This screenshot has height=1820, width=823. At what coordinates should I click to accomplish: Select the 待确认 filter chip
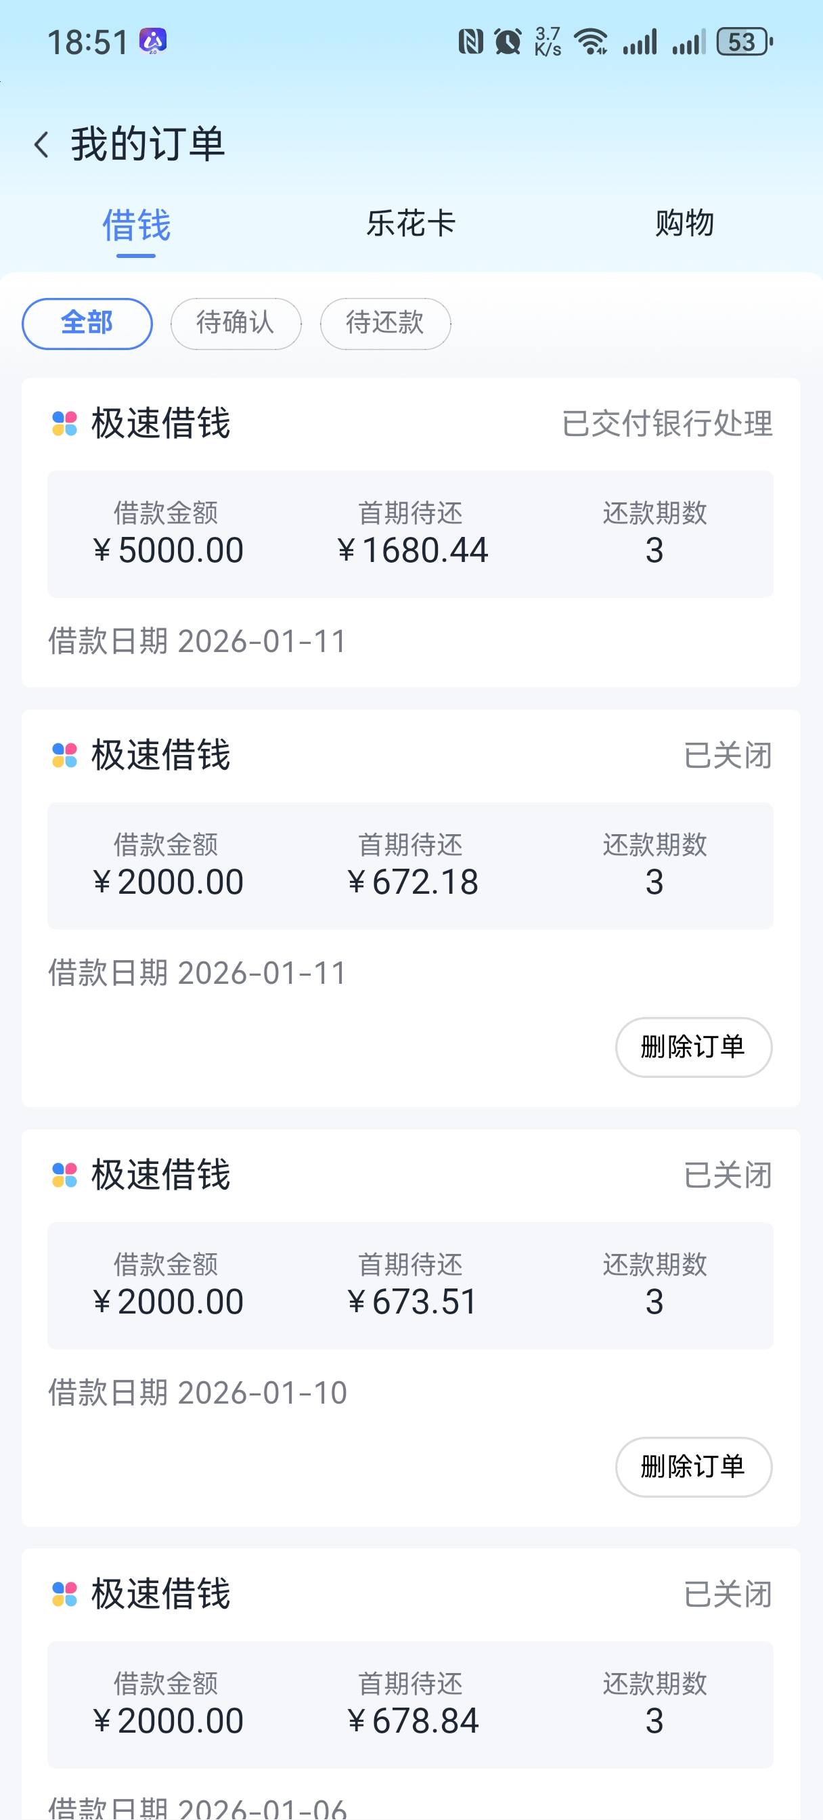(236, 324)
